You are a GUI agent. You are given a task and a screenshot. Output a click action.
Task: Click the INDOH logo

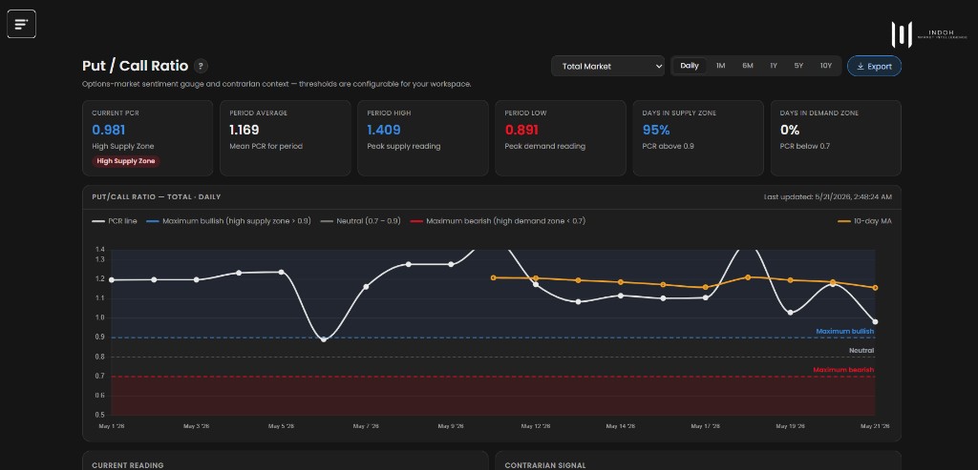tap(928, 34)
